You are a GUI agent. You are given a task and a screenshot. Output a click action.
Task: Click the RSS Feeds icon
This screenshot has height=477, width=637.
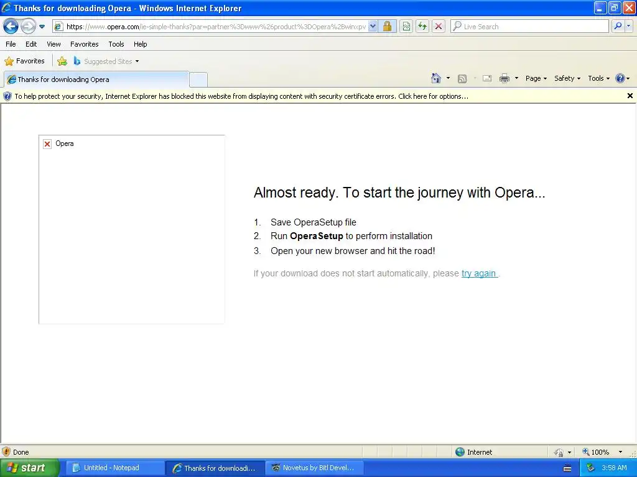pos(462,79)
